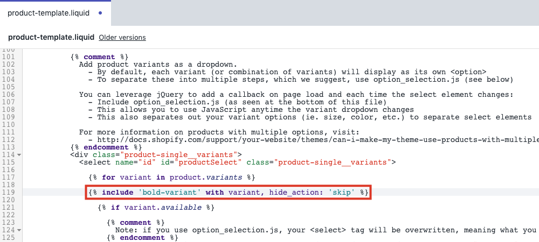Click the 'Include option_selection.js' comment line

(x=237, y=102)
